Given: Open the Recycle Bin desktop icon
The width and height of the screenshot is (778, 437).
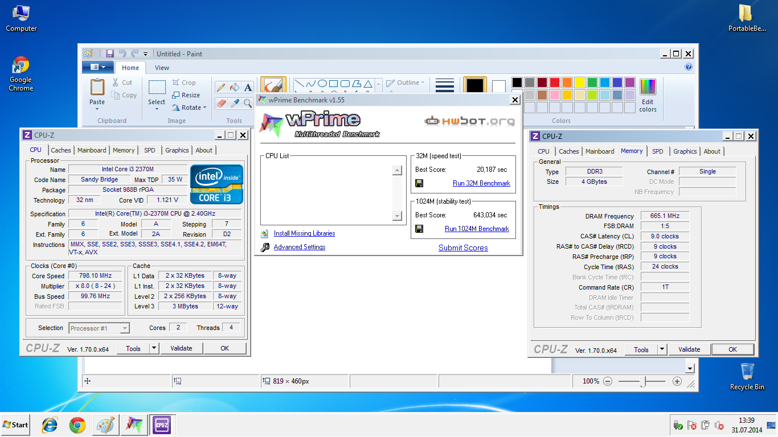Looking at the screenshot, I should pos(747,376).
